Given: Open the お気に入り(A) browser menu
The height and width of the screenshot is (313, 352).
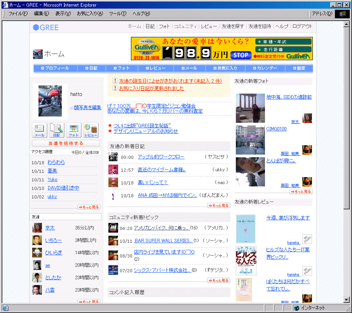Looking at the screenshot, I should [90, 14].
